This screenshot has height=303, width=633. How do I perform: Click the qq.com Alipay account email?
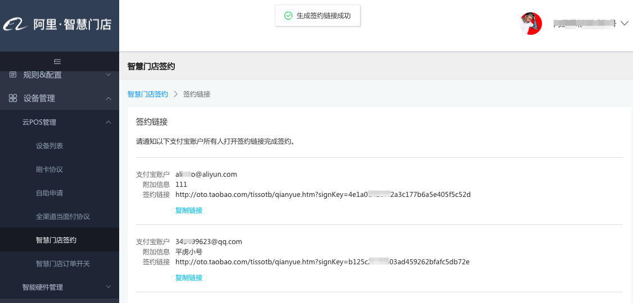tap(209, 241)
